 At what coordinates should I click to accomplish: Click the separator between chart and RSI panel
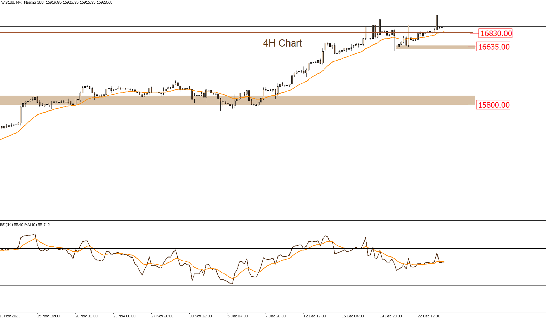(x=272, y=221)
